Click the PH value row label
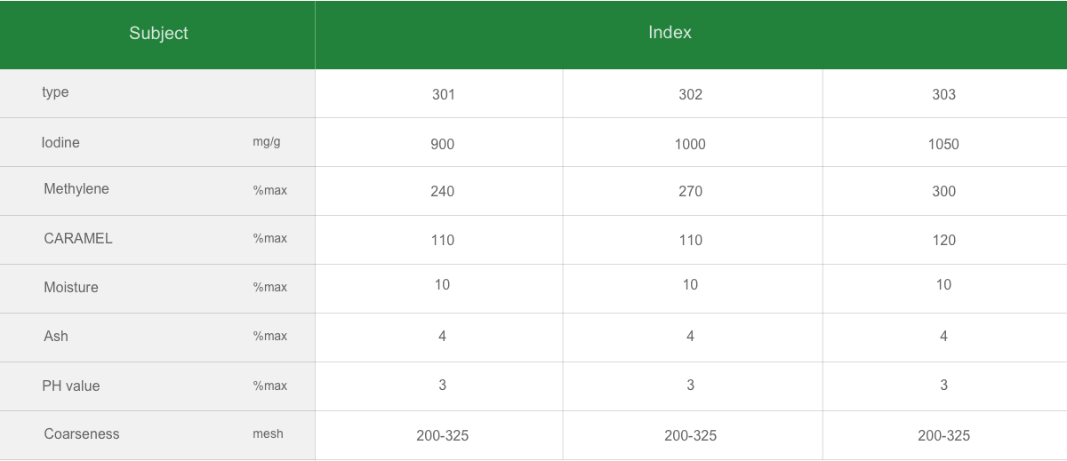The image size is (1067, 461). point(71,386)
